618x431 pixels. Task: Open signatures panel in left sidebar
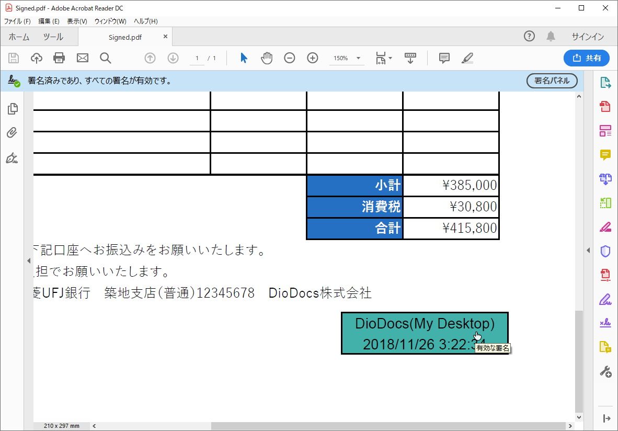(x=12, y=158)
